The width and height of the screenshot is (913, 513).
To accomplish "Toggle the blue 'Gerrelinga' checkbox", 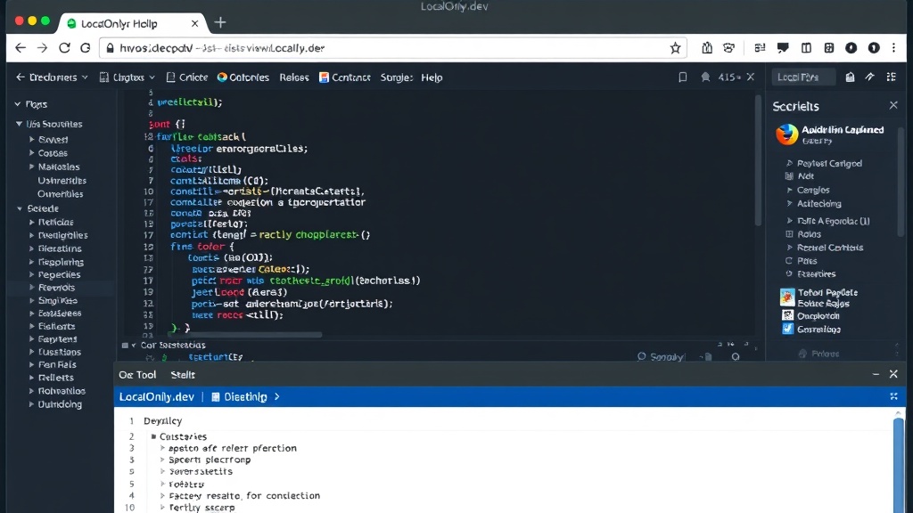I will coord(788,330).
